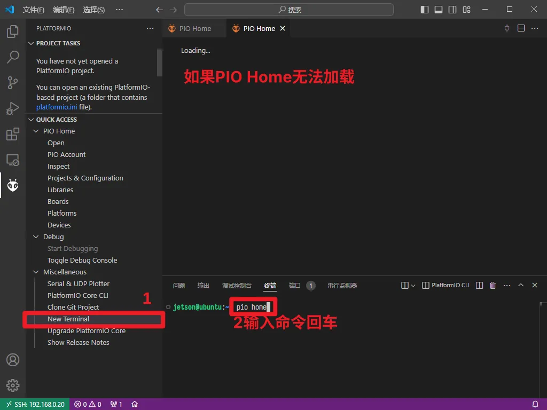The height and width of the screenshot is (410, 547).
Task: Close the bottom panel
Action: click(534, 285)
